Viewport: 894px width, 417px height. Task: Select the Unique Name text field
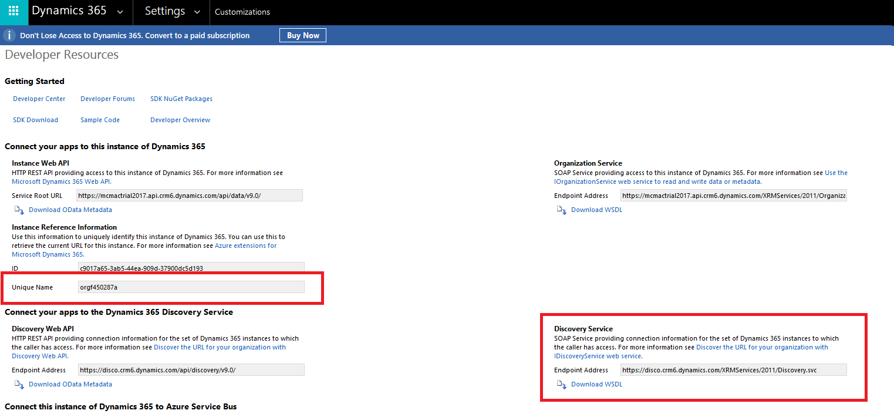[x=191, y=287]
